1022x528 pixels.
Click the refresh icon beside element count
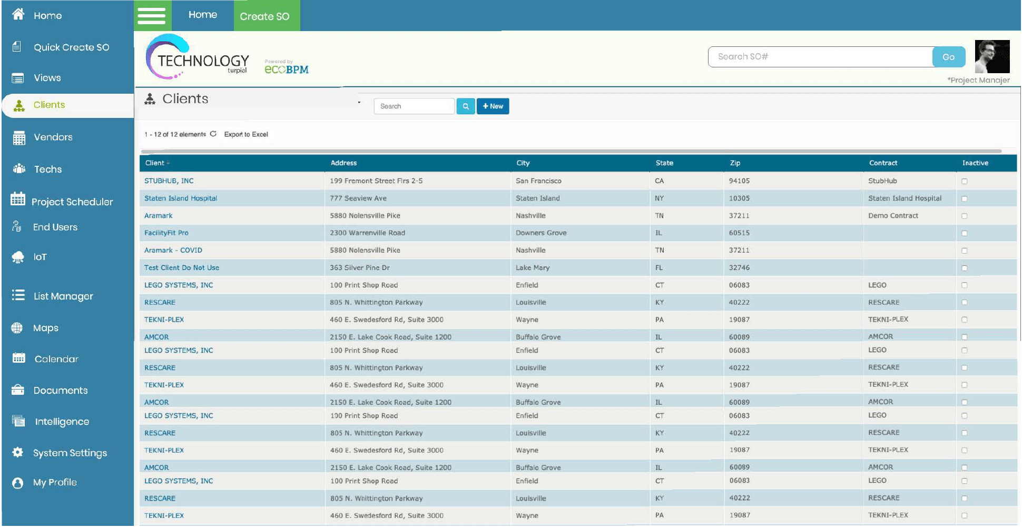pyautogui.click(x=213, y=134)
